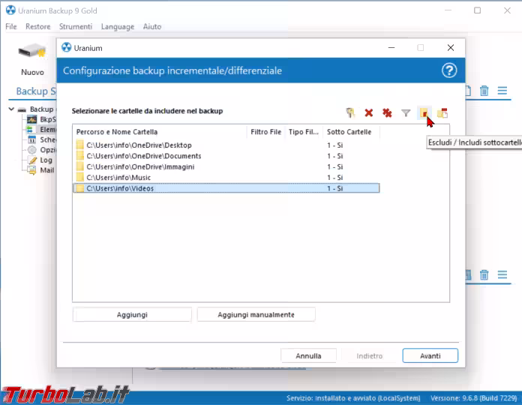This screenshot has width=522, height=405.
Task: Open the Aiuto menu
Action: [x=152, y=26]
